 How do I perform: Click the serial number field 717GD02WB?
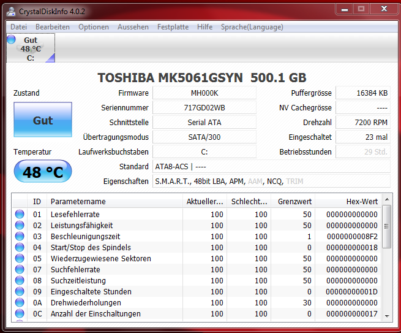point(204,107)
